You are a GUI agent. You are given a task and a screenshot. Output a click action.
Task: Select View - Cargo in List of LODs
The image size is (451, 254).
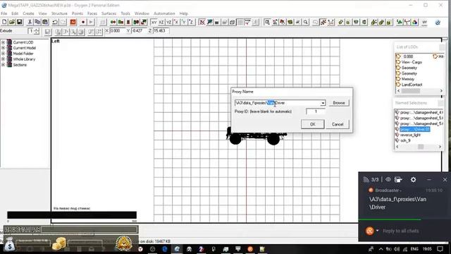pos(412,62)
